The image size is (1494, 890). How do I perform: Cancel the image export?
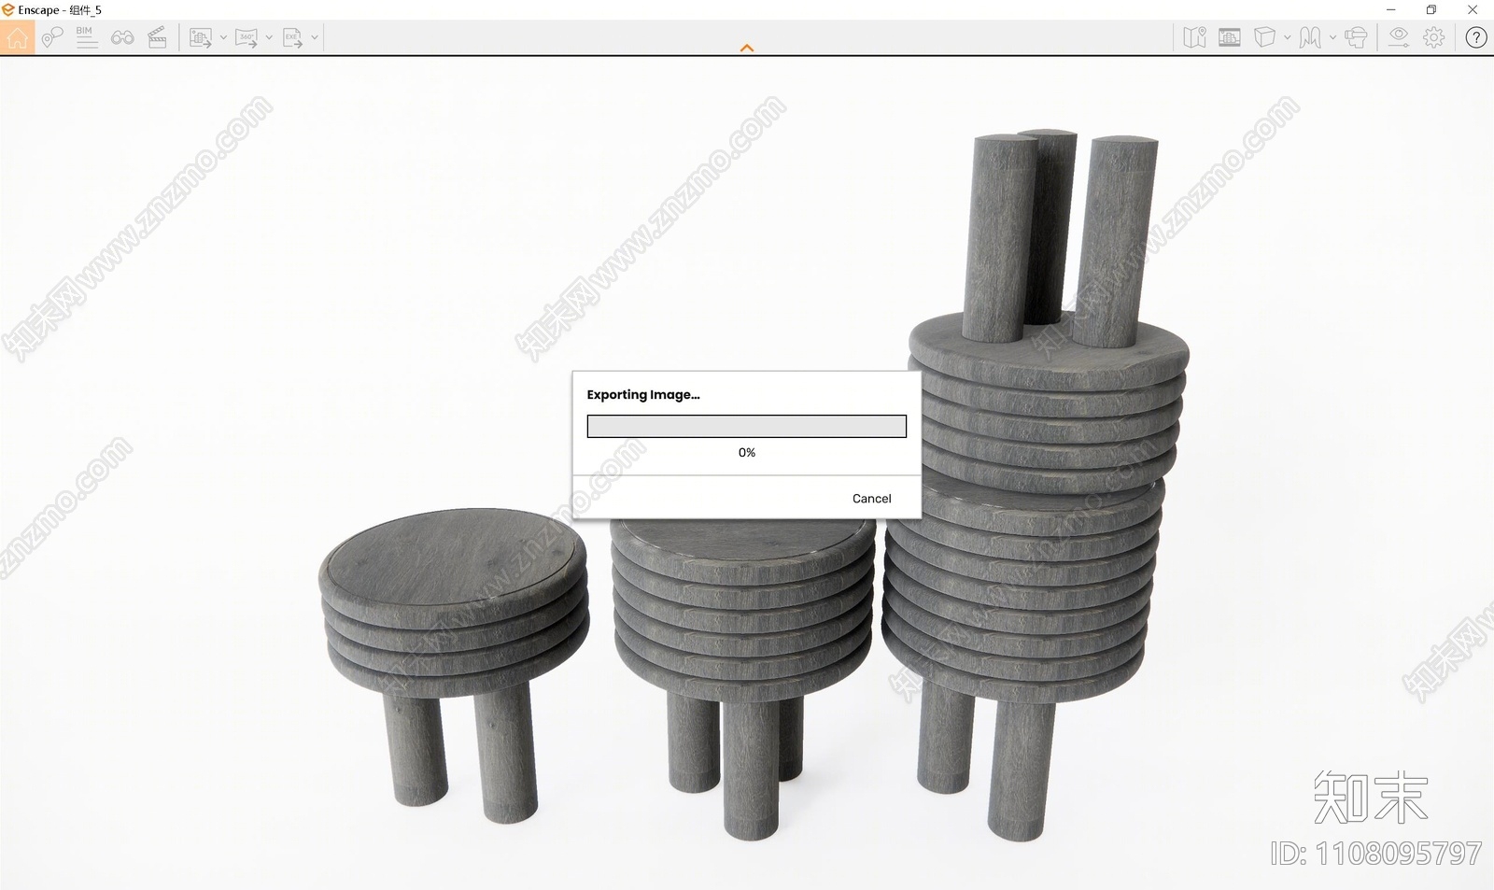pos(872,499)
